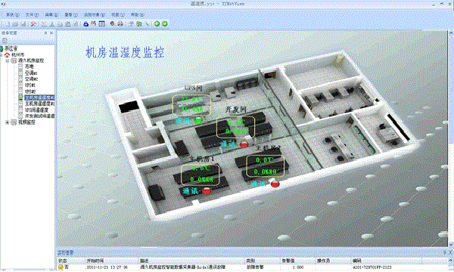
Task: Click the new document toolbar icon
Action: (x=8, y=24)
